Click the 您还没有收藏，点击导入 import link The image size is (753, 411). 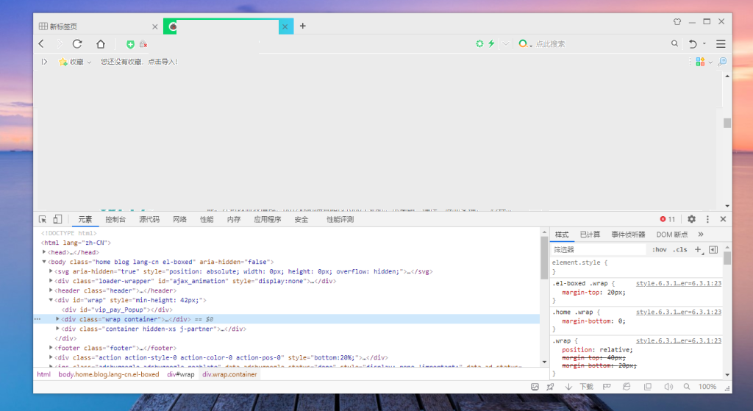139,62
